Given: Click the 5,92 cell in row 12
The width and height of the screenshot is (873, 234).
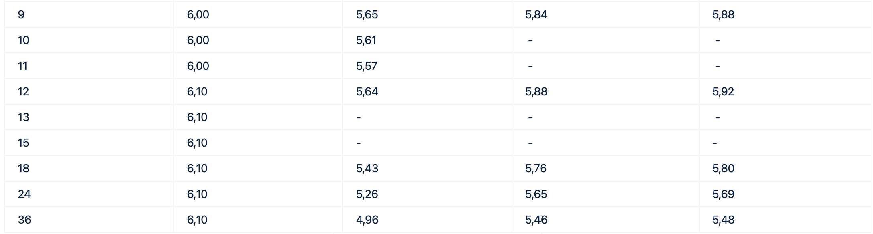Looking at the screenshot, I should click(x=723, y=92).
